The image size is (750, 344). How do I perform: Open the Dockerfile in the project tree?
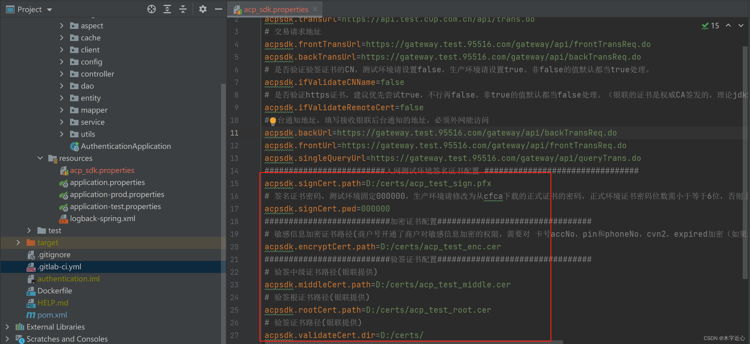55,291
